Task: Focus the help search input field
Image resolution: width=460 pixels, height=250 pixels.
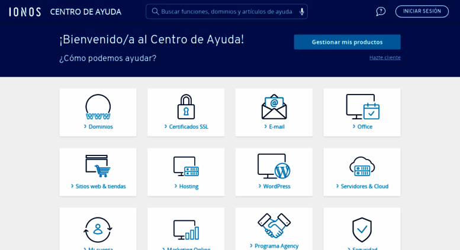Action: (x=227, y=11)
